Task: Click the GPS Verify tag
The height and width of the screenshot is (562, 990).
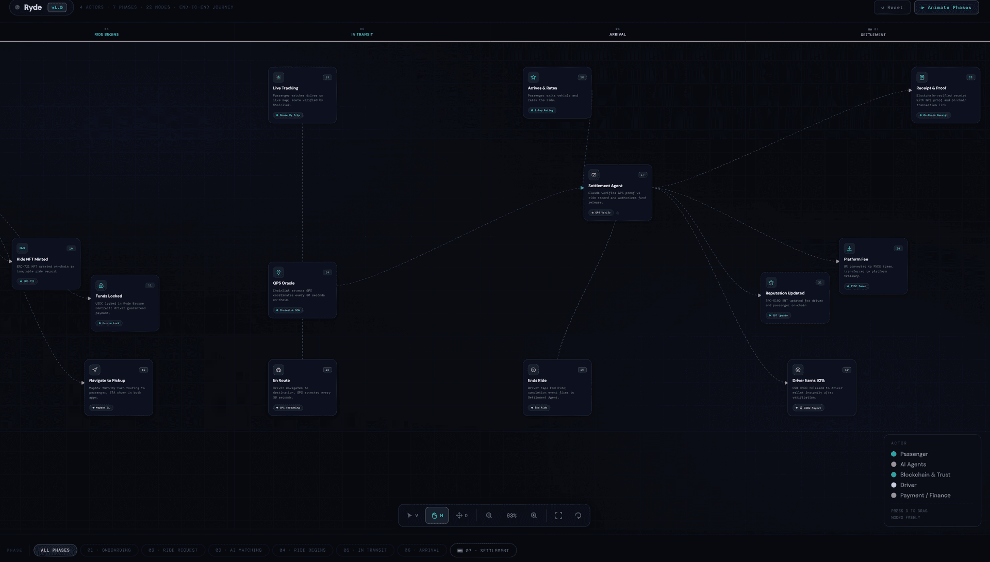Action: (x=601, y=212)
